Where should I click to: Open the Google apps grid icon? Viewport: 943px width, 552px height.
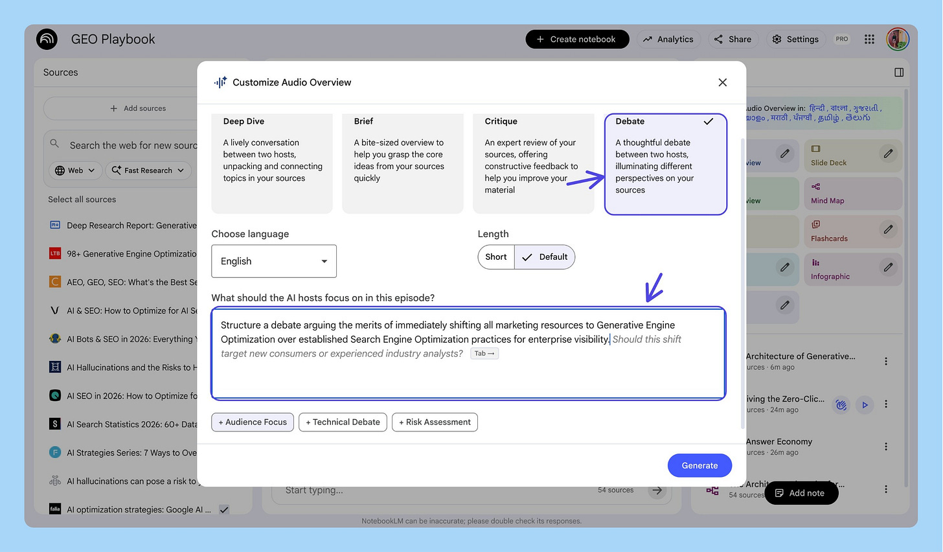(x=869, y=39)
